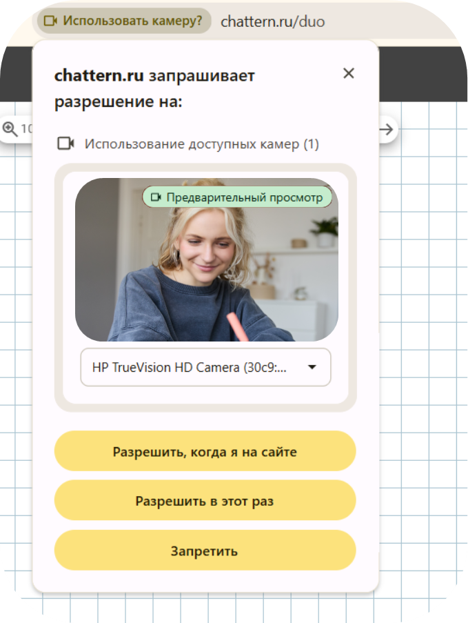Screen dimensions: 468x623
Task: Open the HP TrueVision HD Camera dropdown
Action: [x=205, y=367]
